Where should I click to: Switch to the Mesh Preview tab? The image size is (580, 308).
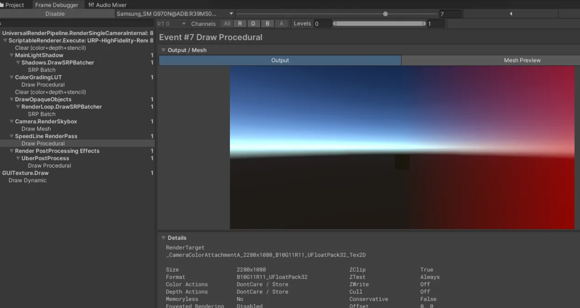click(522, 60)
